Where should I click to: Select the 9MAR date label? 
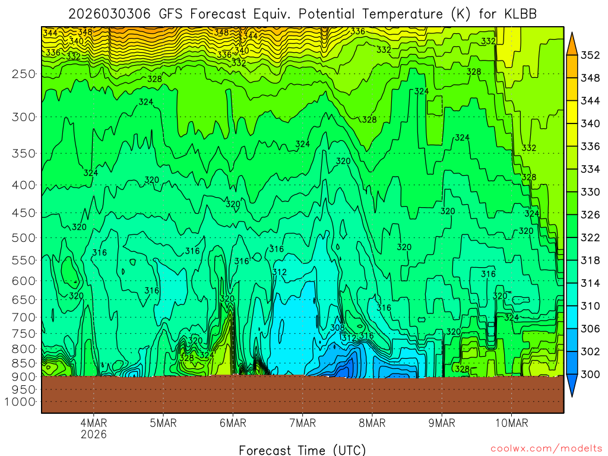[442, 423]
